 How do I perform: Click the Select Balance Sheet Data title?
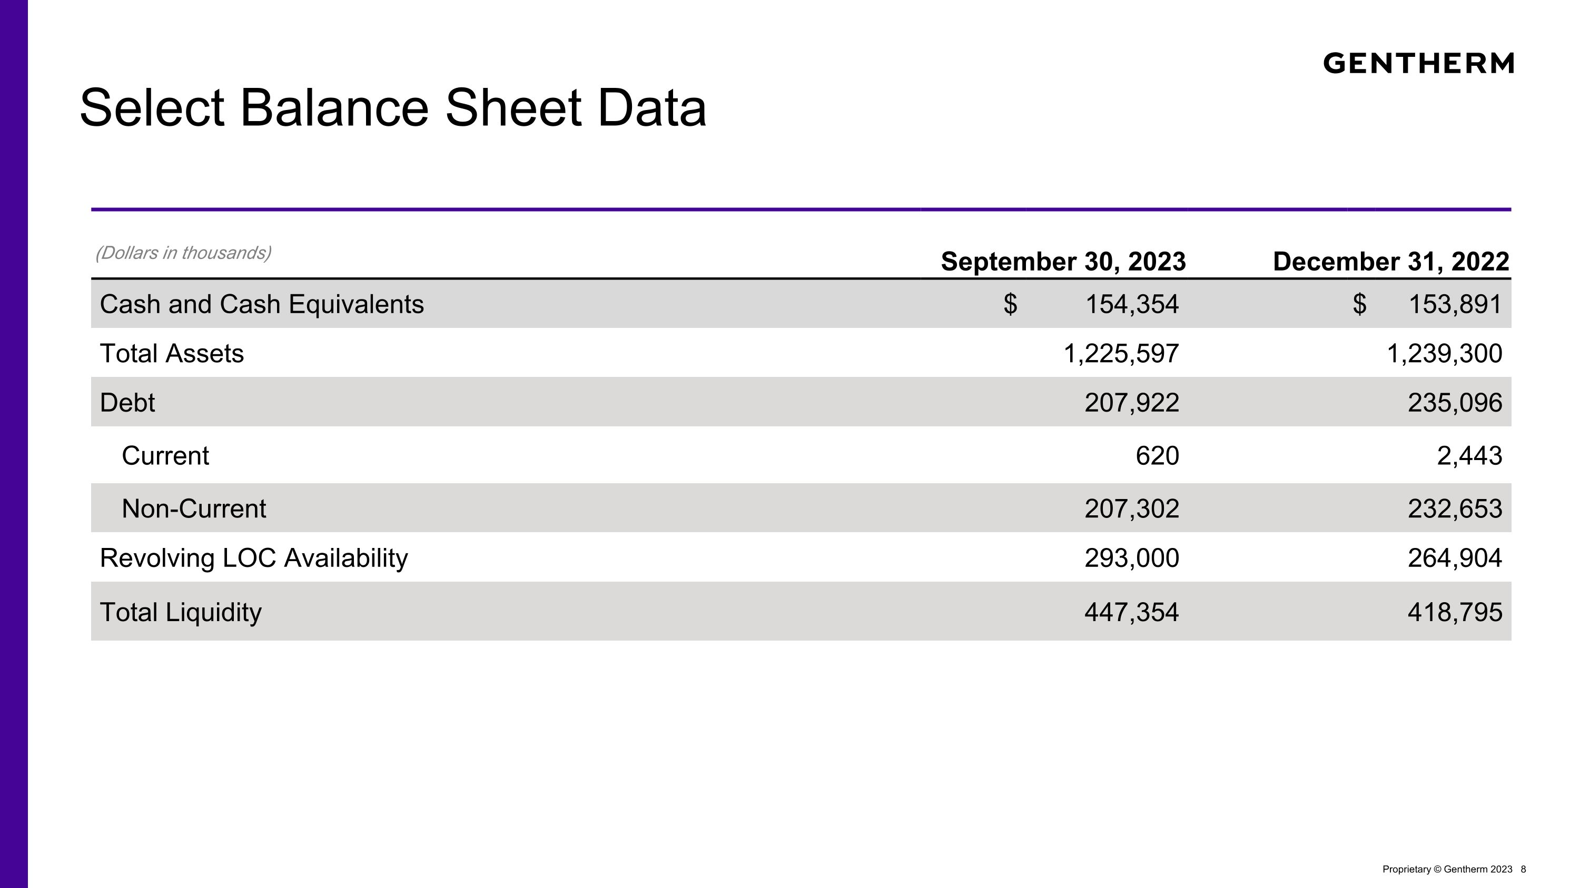[392, 108]
